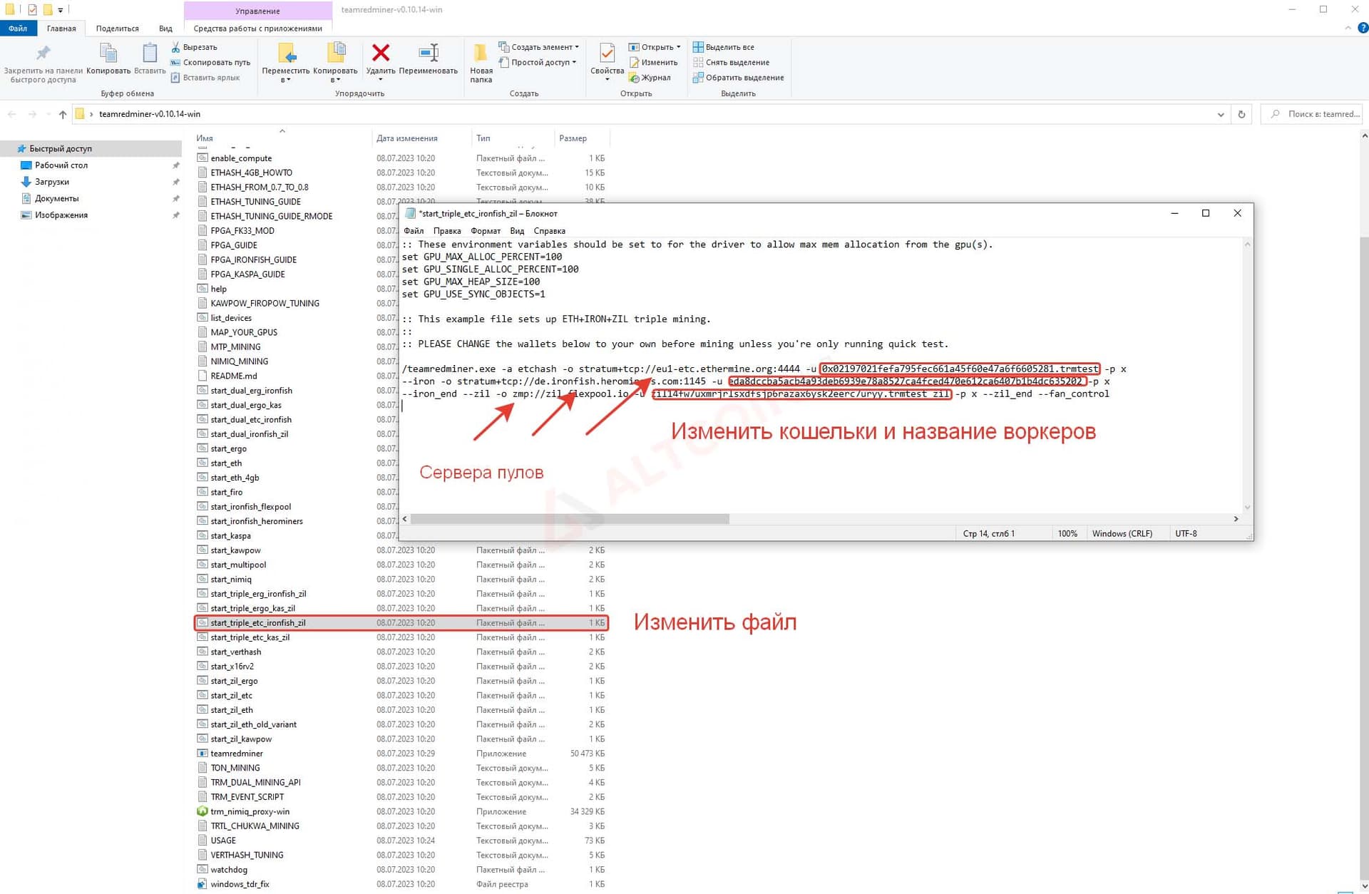Open Формат menu in Notepad
Viewport: 1369px width, 894px height.
point(486,231)
